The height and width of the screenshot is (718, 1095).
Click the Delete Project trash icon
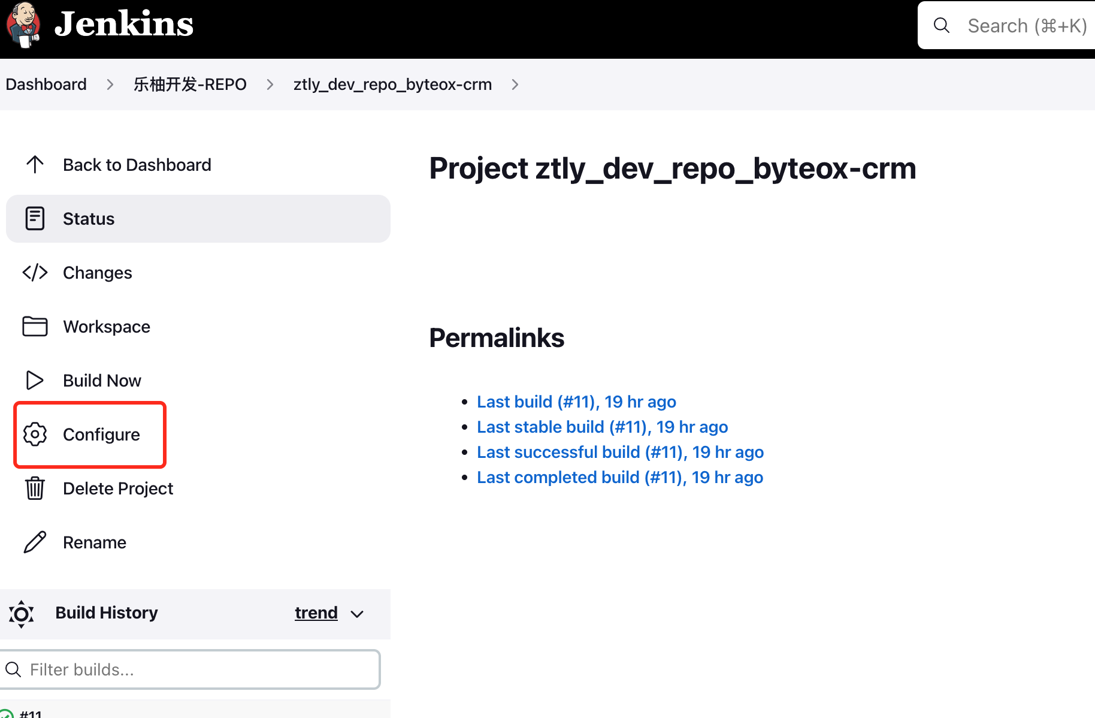(35, 488)
